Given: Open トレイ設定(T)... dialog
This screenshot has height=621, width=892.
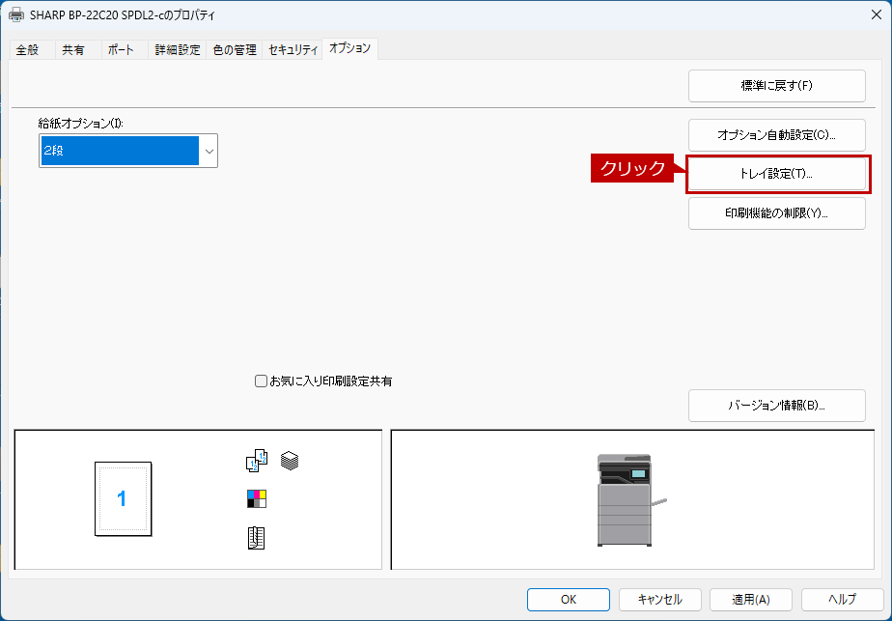Looking at the screenshot, I should click(x=776, y=174).
